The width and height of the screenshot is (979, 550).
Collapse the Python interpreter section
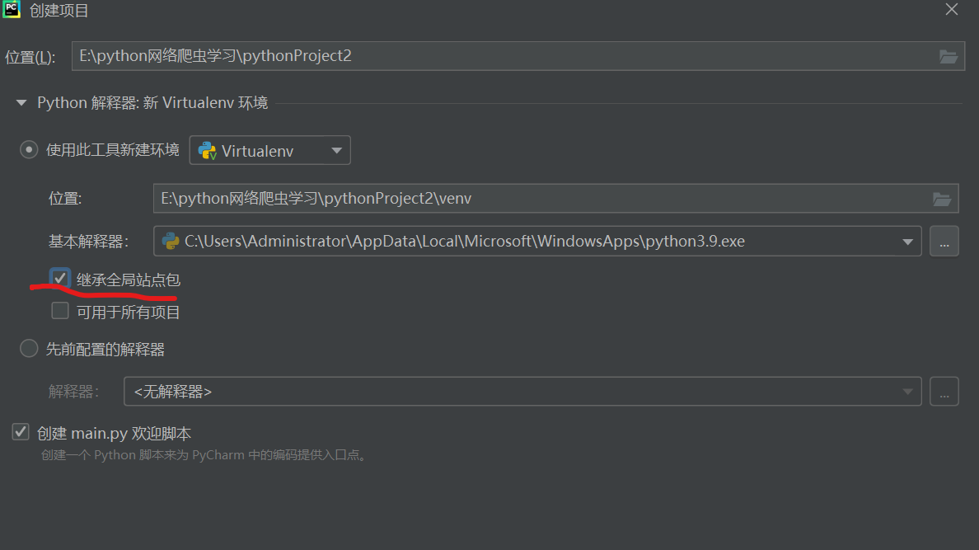point(21,102)
